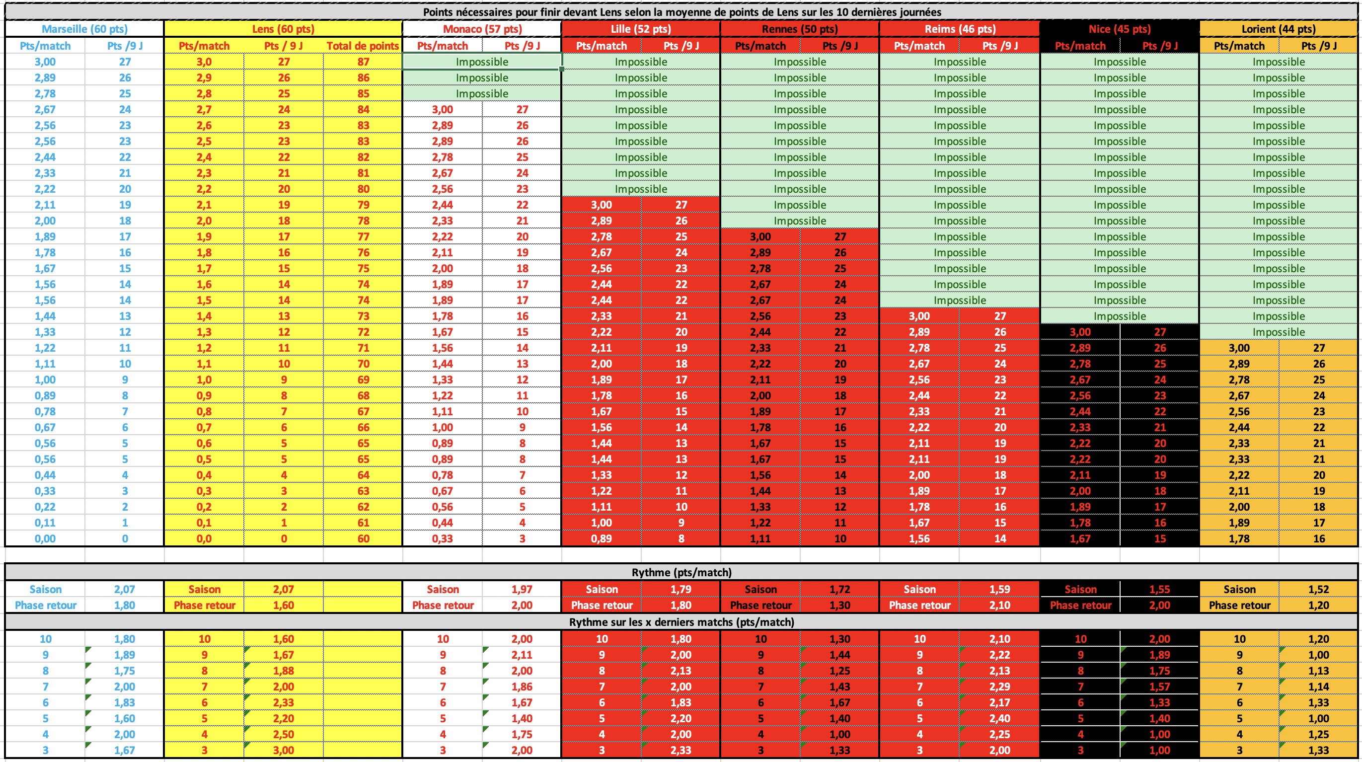Click the 'Saison' label under Lorient
The width and height of the screenshot is (1362, 762).
(1239, 589)
